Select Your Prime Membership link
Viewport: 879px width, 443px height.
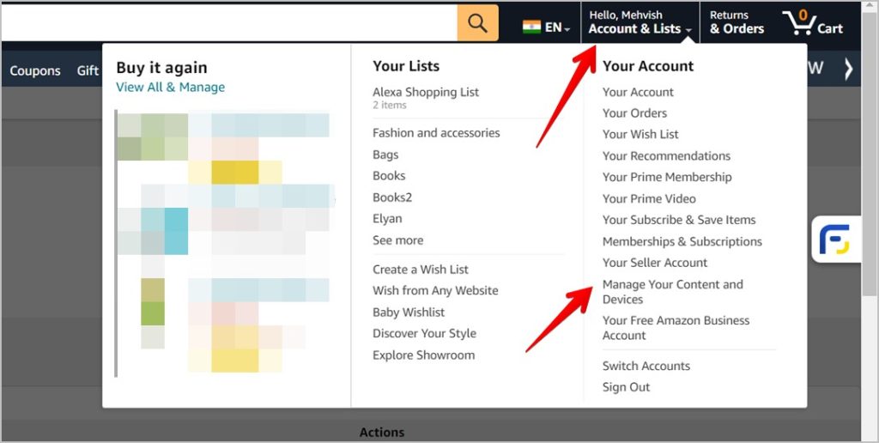click(x=667, y=177)
